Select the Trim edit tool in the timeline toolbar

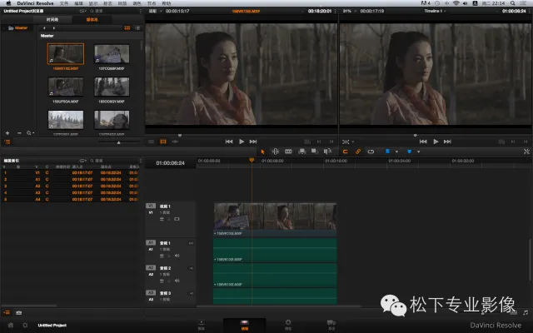pos(276,152)
